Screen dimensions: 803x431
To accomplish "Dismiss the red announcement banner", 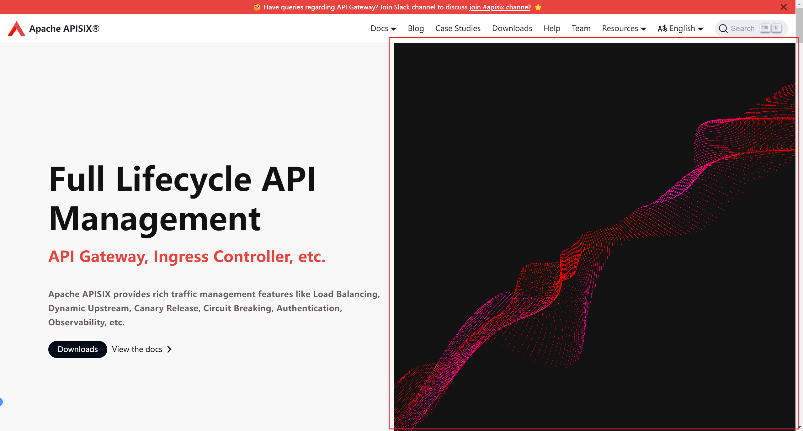I will tap(784, 7).
